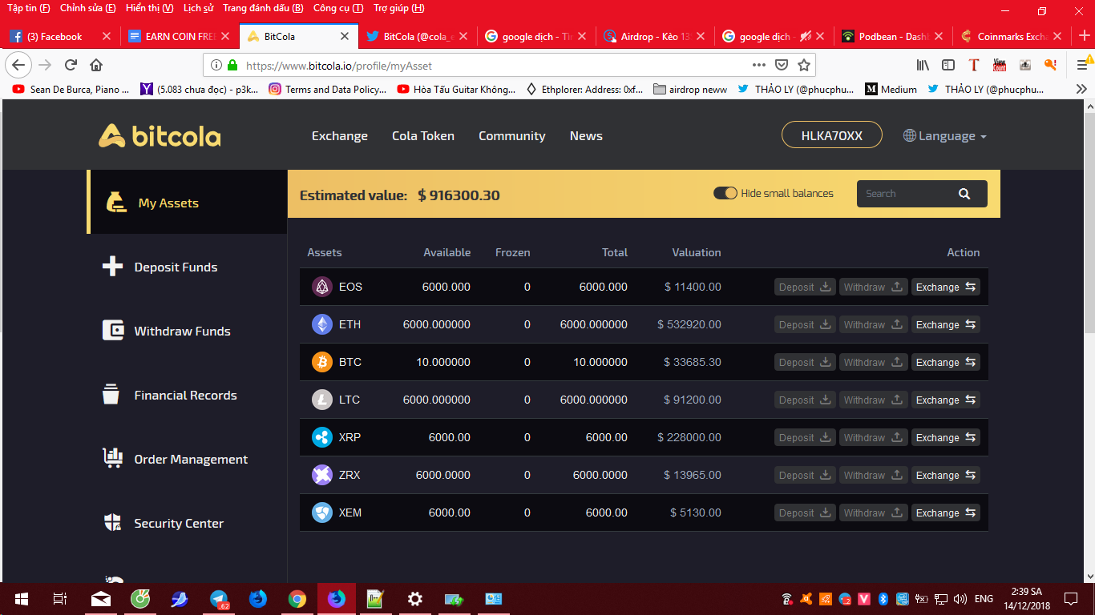1095x615 pixels.
Task: Open Chrome from the taskbar
Action: (297, 598)
